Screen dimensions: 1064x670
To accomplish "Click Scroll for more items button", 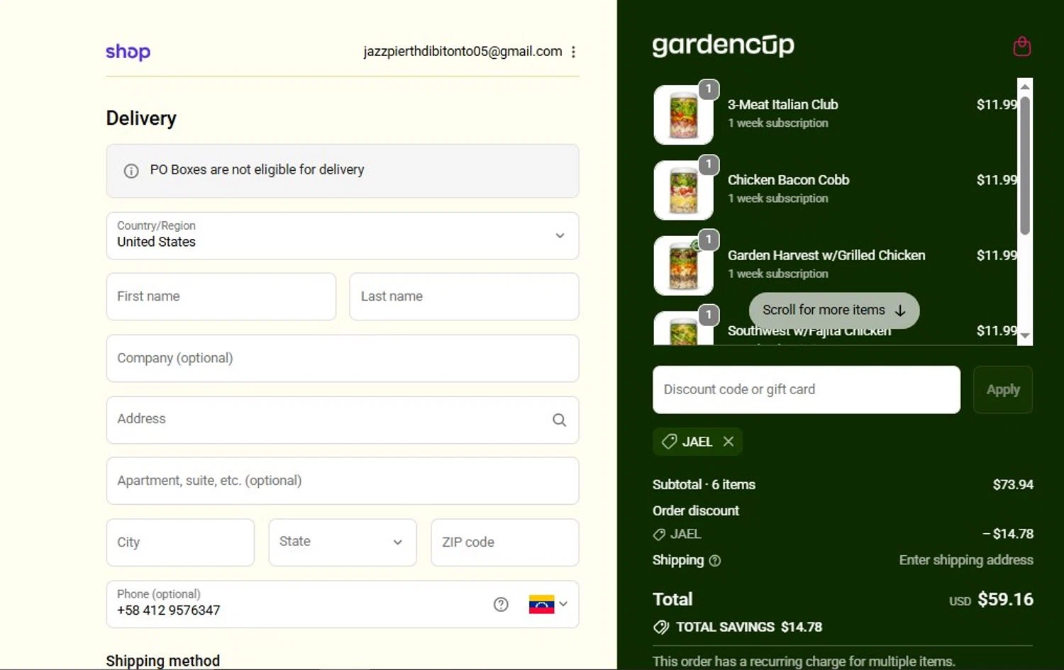I will (x=834, y=311).
